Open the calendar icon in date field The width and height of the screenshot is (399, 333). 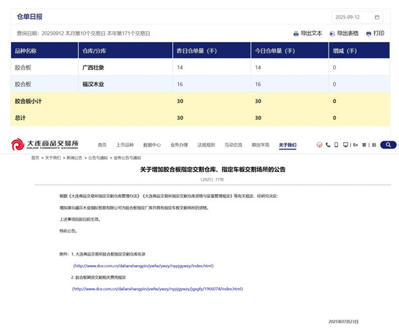point(378,17)
